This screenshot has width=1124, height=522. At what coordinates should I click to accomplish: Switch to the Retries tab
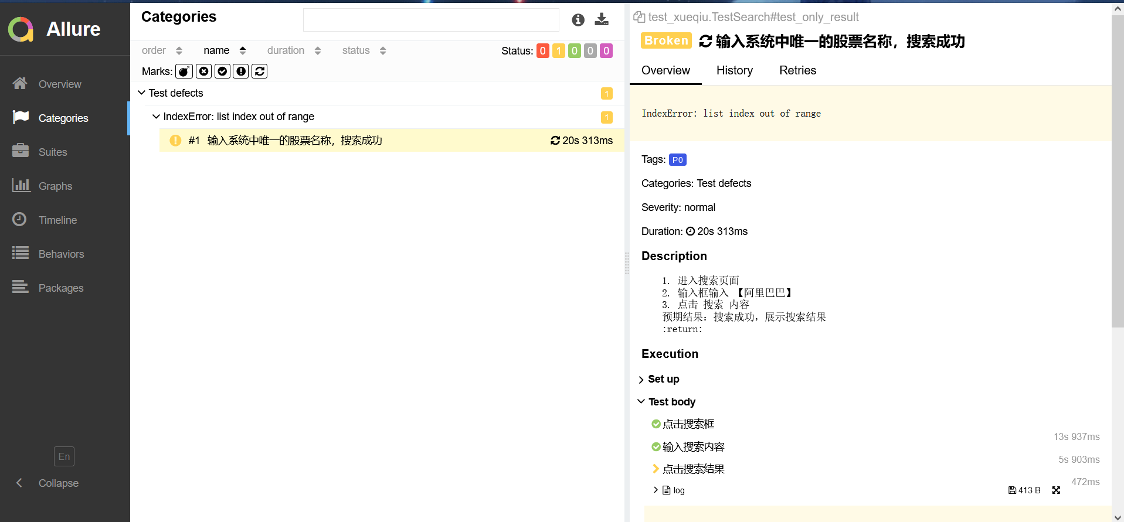(797, 70)
